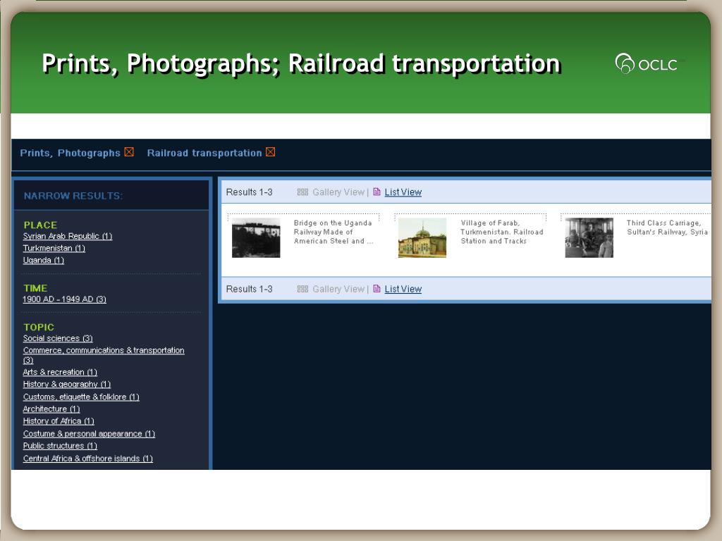Open the Uganda Railway bridge thumbnail

point(256,238)
